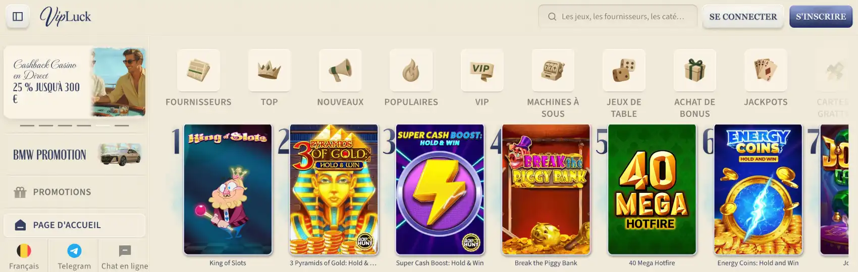The height and width of the screenshot is (272, 858).
Task: Open the King of Slots game thumbnail
Action: tap(228, 189)
